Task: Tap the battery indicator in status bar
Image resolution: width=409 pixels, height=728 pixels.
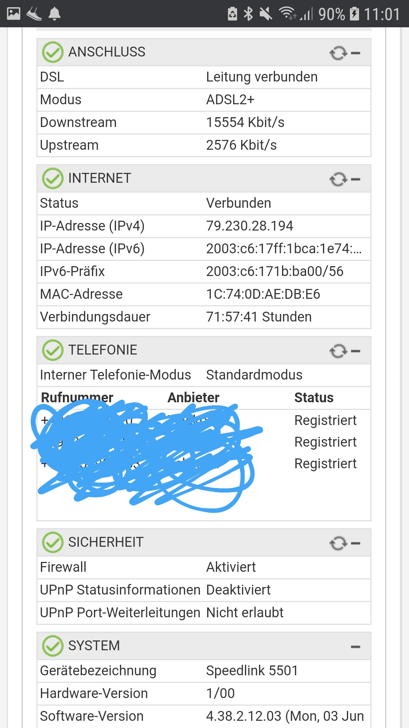Action: coord(354,14)
